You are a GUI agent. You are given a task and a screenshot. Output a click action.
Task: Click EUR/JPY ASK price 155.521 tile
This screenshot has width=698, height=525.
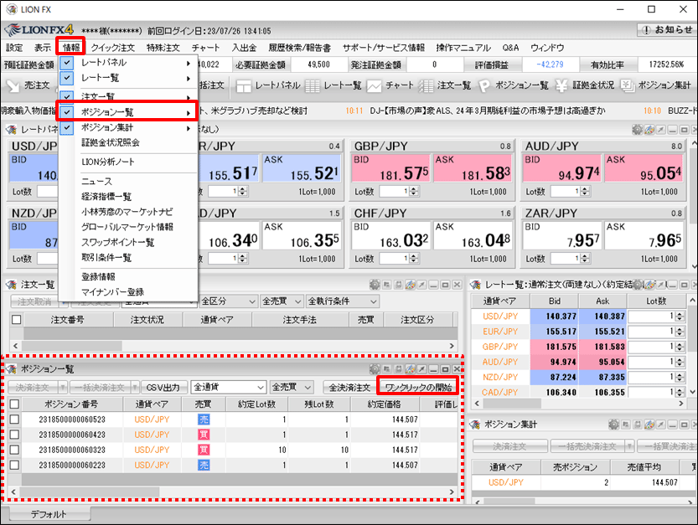coord(302,168)
